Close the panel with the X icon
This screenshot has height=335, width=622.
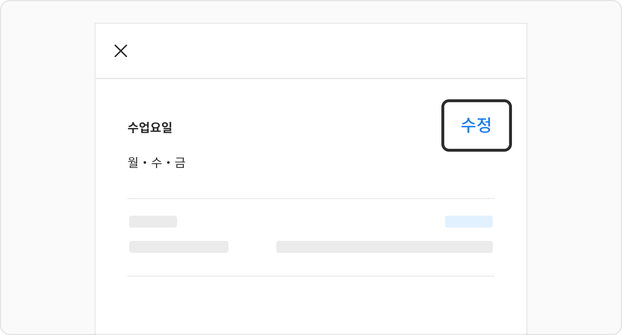coord(121,51)
